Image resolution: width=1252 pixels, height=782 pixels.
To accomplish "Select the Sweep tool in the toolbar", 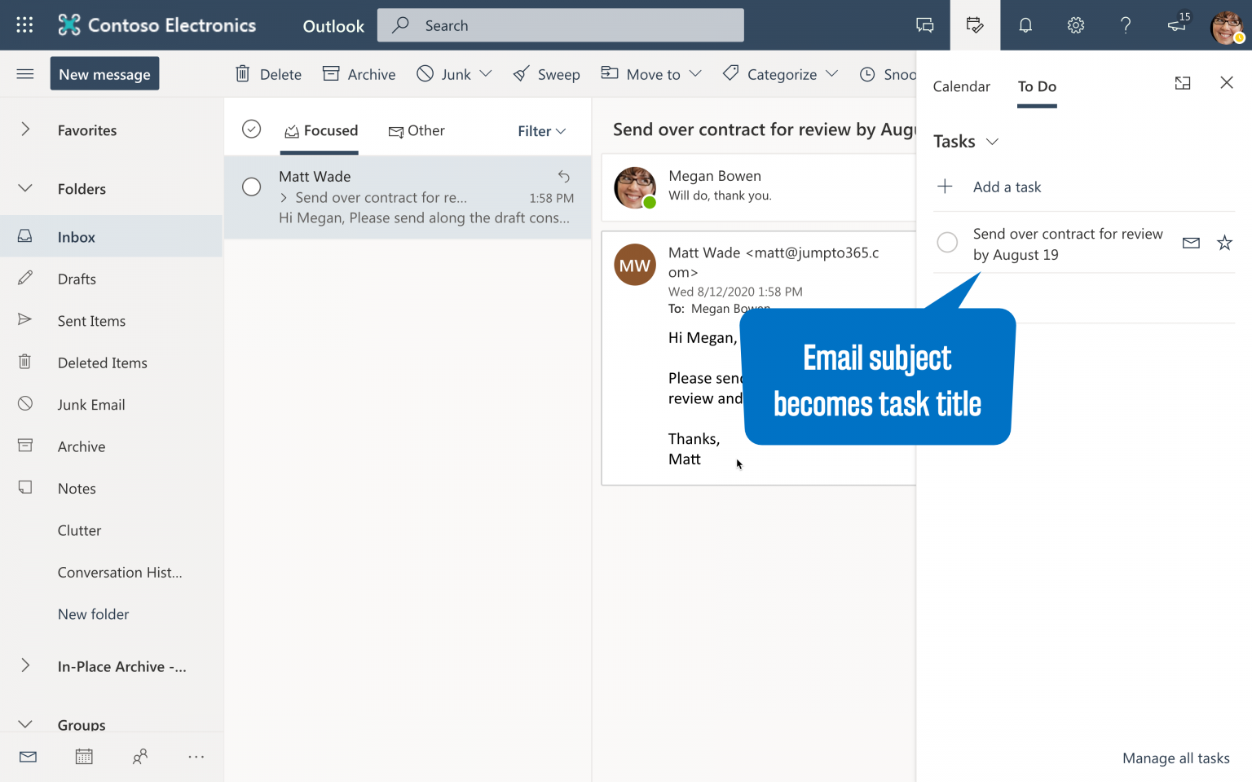I will [x=546, y=74].
